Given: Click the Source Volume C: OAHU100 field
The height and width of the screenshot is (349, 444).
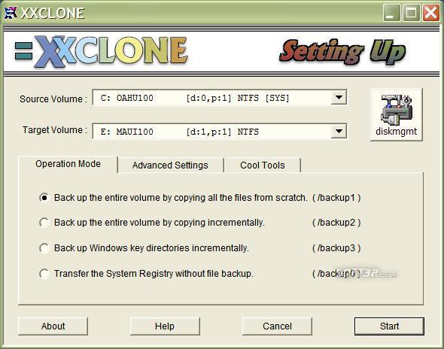Looking at the screenshot, I should pyautogui.click(x=220, y=98).
